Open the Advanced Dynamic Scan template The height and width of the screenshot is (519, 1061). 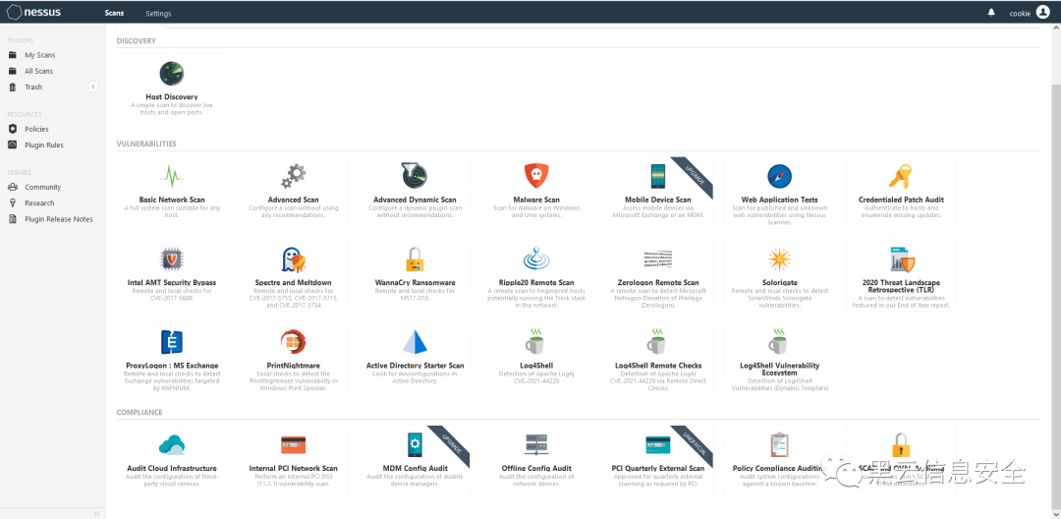(x=415, y=192)
